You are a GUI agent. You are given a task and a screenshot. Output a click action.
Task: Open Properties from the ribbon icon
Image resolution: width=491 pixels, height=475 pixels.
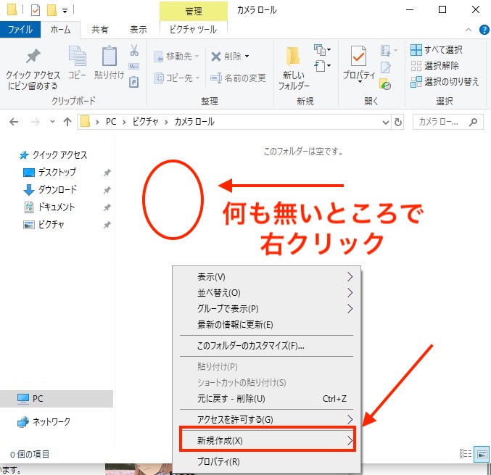(x=358, y=58)
